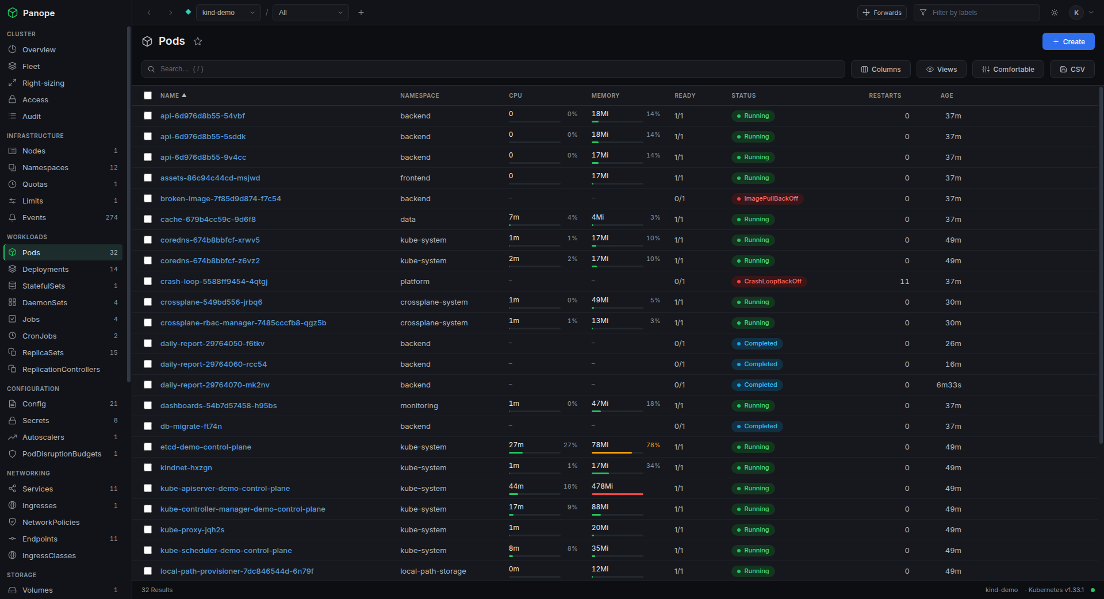
Task: Click the K user avatar
Action: pos(1076,13)
